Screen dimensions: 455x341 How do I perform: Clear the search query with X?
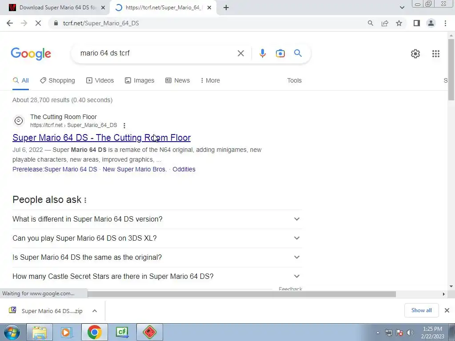(x=240, y=53)
